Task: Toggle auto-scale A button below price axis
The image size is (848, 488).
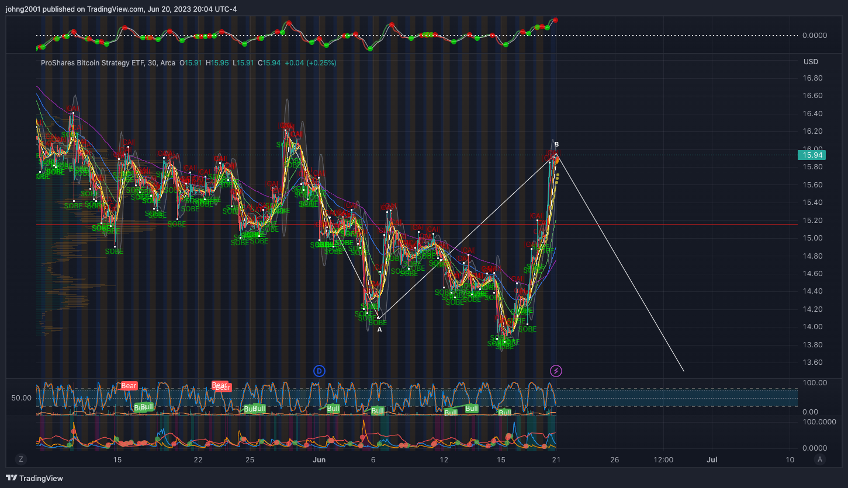Action: (820, 459)
